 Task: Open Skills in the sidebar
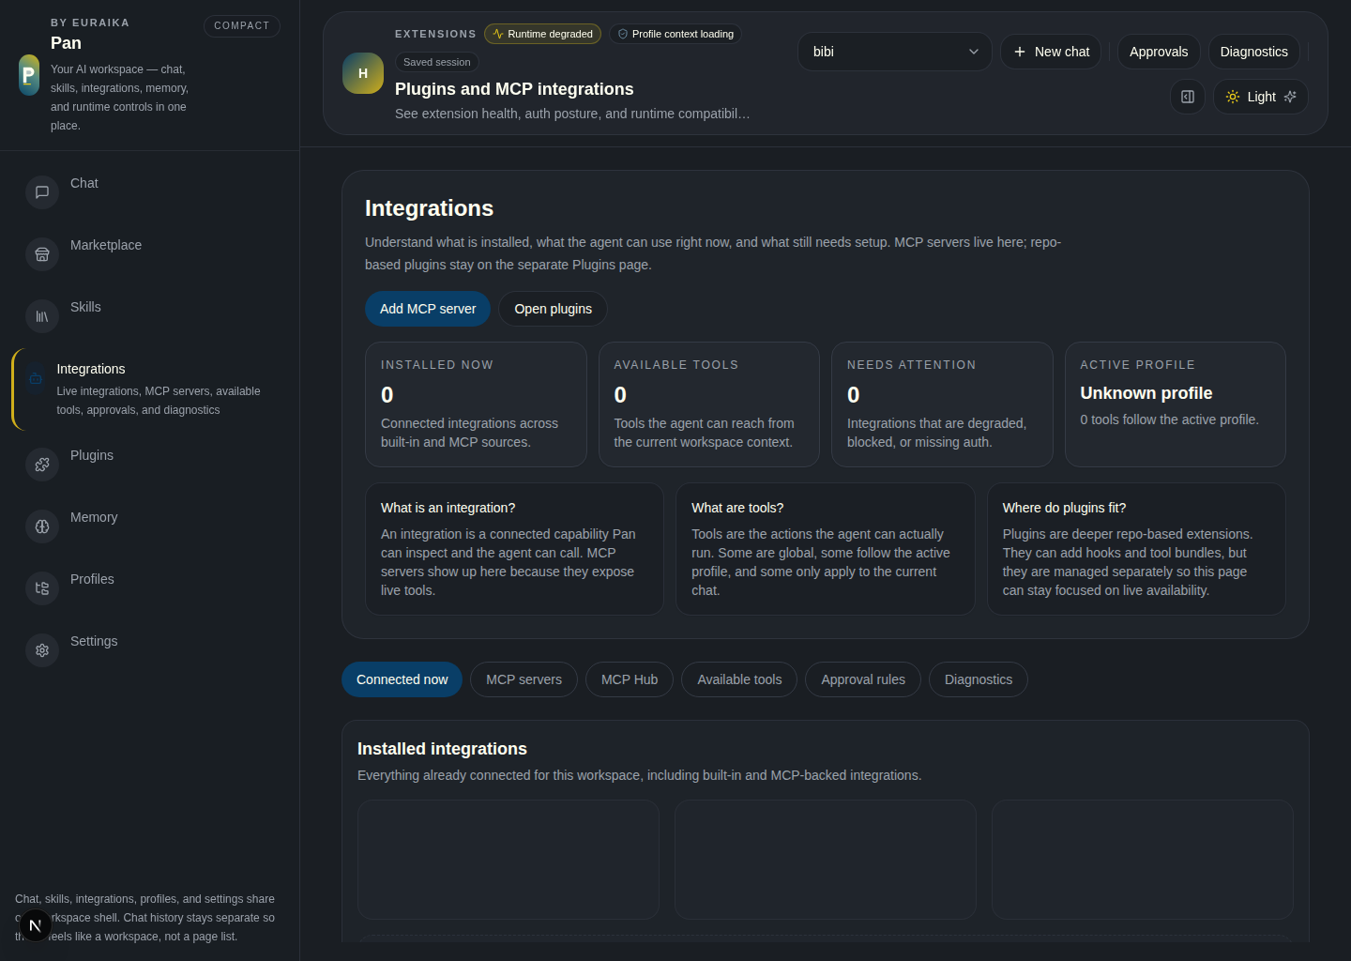pyautogui.click(x=150, y=316)
